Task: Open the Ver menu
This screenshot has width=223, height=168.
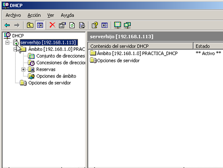Action: tap(50, 15)
